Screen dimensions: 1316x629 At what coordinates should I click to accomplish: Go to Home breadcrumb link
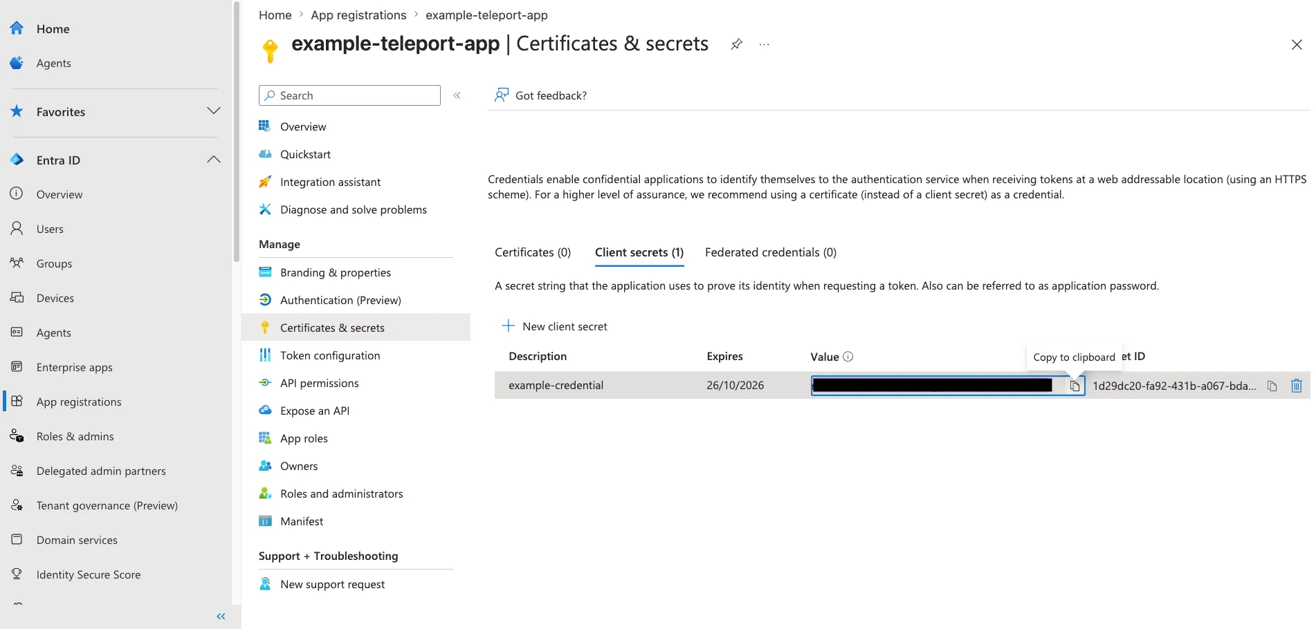point(275,15)
